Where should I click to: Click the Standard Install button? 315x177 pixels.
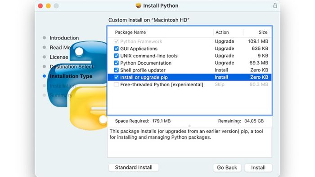click(x=134, y=168)
